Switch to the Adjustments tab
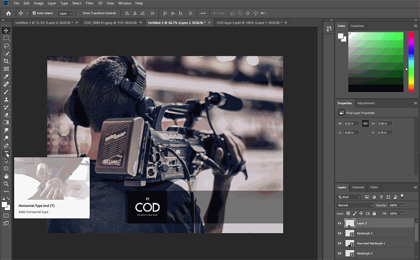The height and width of the screenshot is (260, 420). [366, 103]
